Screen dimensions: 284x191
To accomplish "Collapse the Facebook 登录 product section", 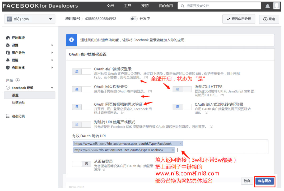I will coord(52,88).
